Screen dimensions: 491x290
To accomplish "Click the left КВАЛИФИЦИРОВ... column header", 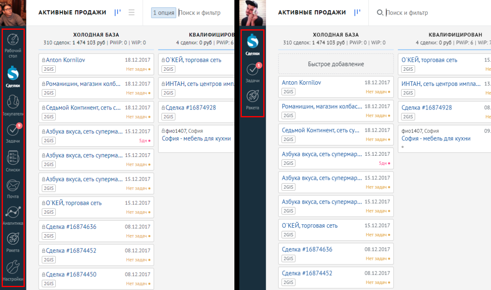I will click(211, 35).
